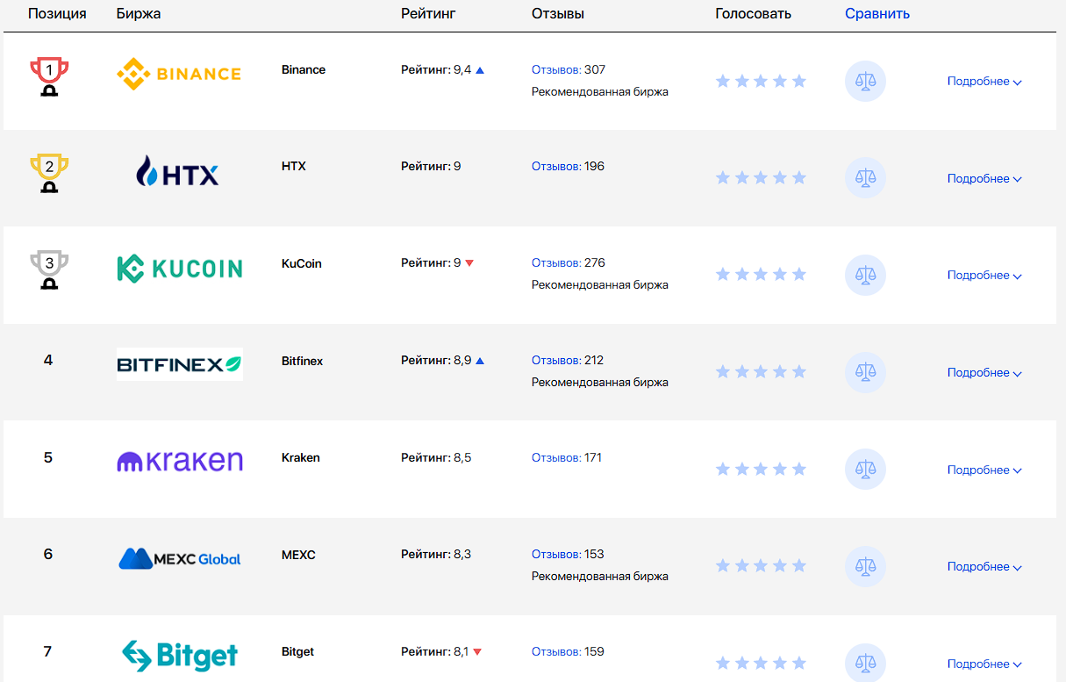1066x682 pixels.
Task: Open Отзывы link for Binance
Action: [x=556, y=69]
